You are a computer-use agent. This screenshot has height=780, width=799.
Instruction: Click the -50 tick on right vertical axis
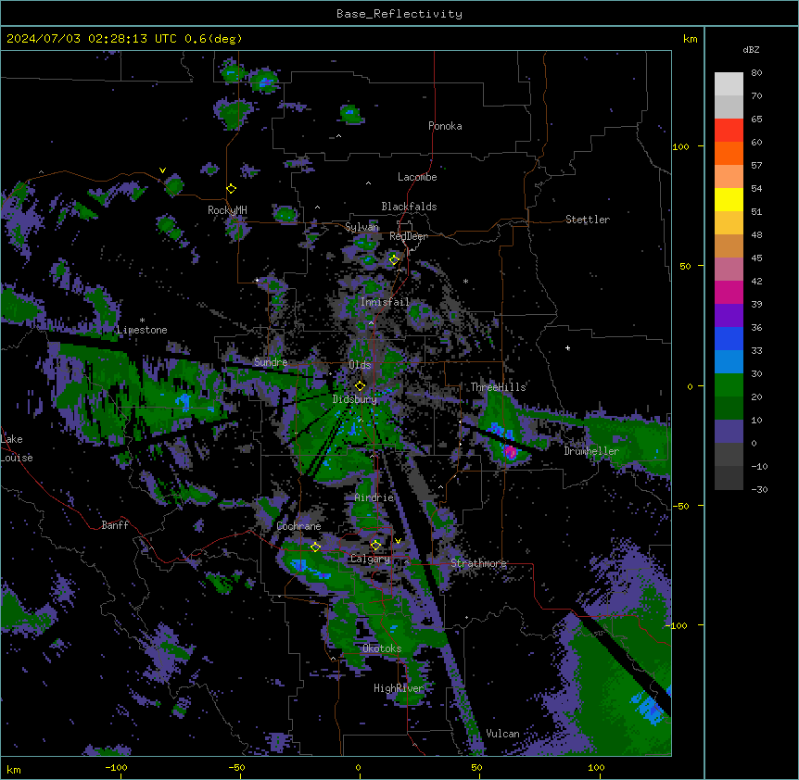[680, 506]
